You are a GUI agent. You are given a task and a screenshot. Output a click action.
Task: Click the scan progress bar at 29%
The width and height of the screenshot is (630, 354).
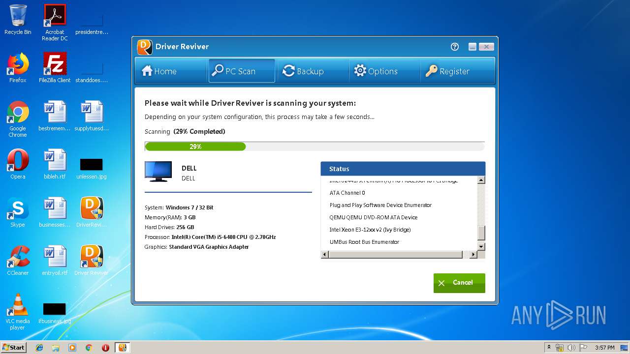click(315, 147)
